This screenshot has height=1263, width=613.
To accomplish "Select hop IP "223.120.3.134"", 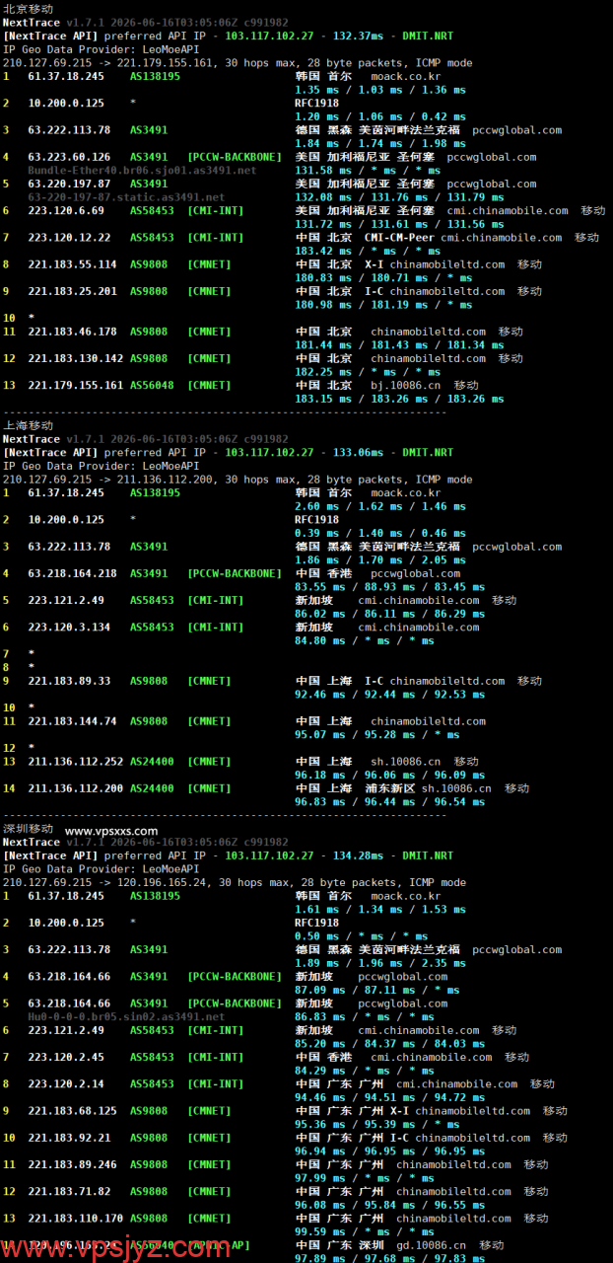I will 69,627.
